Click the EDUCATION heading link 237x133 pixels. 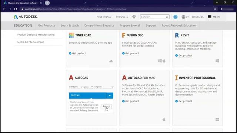coord(23,25)
